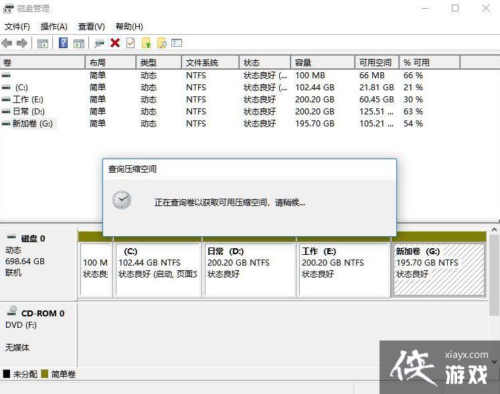Viewport: 500px width, 394px height.
Task: Sort by the 文件系统 column header
Action: (210, 62)
